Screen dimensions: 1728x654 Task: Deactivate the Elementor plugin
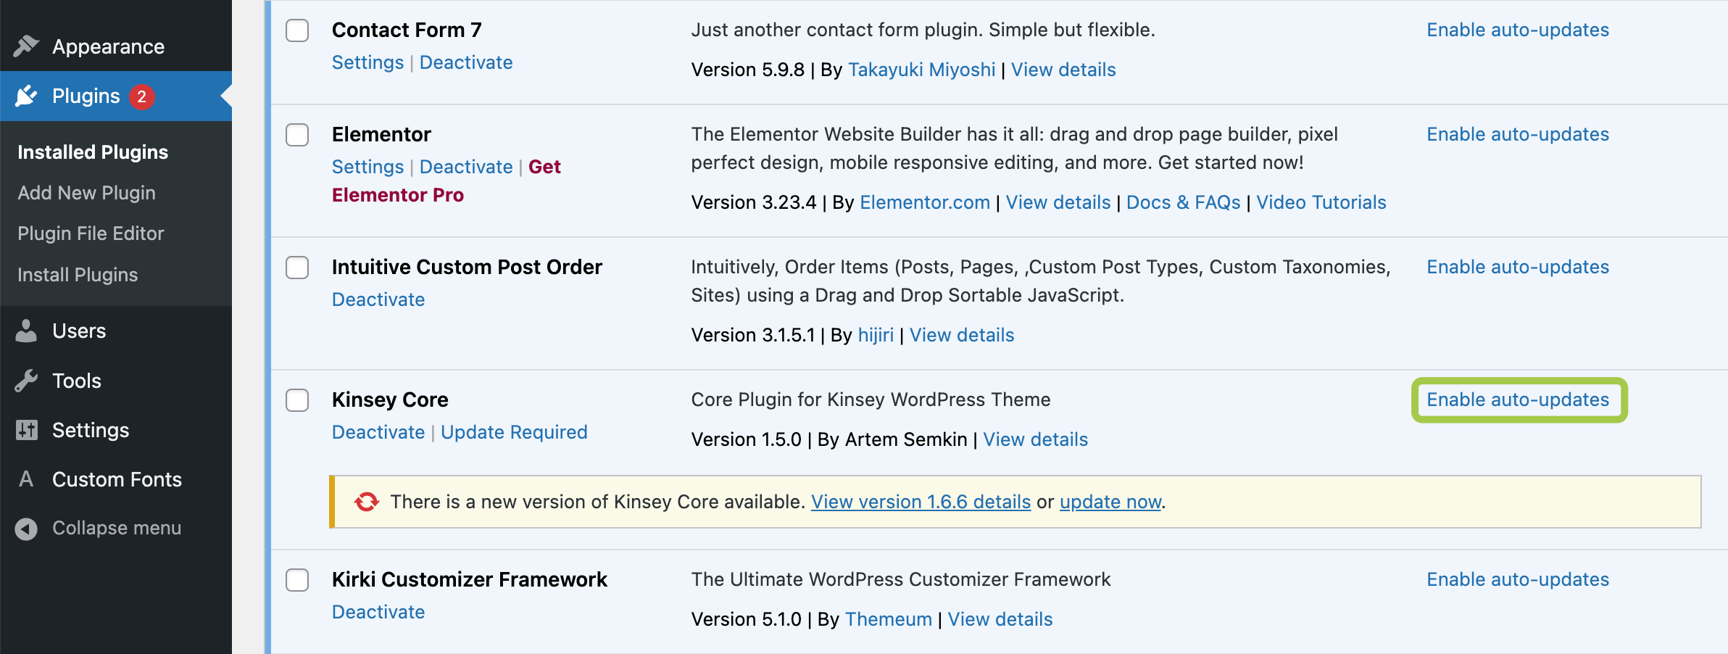pos(466,167)
